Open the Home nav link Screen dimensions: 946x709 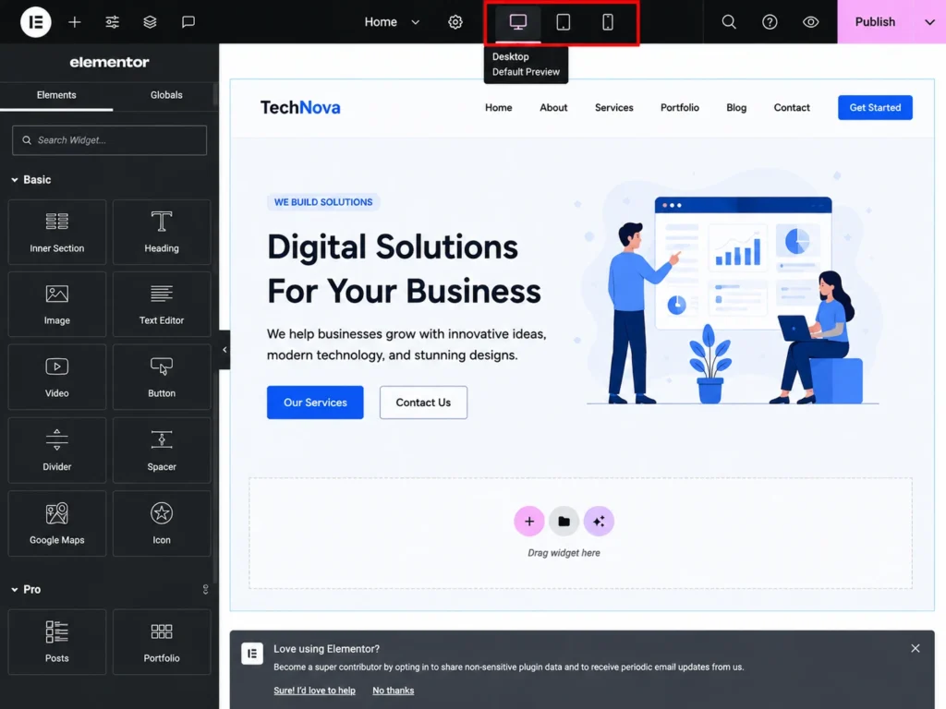[498, 107]
